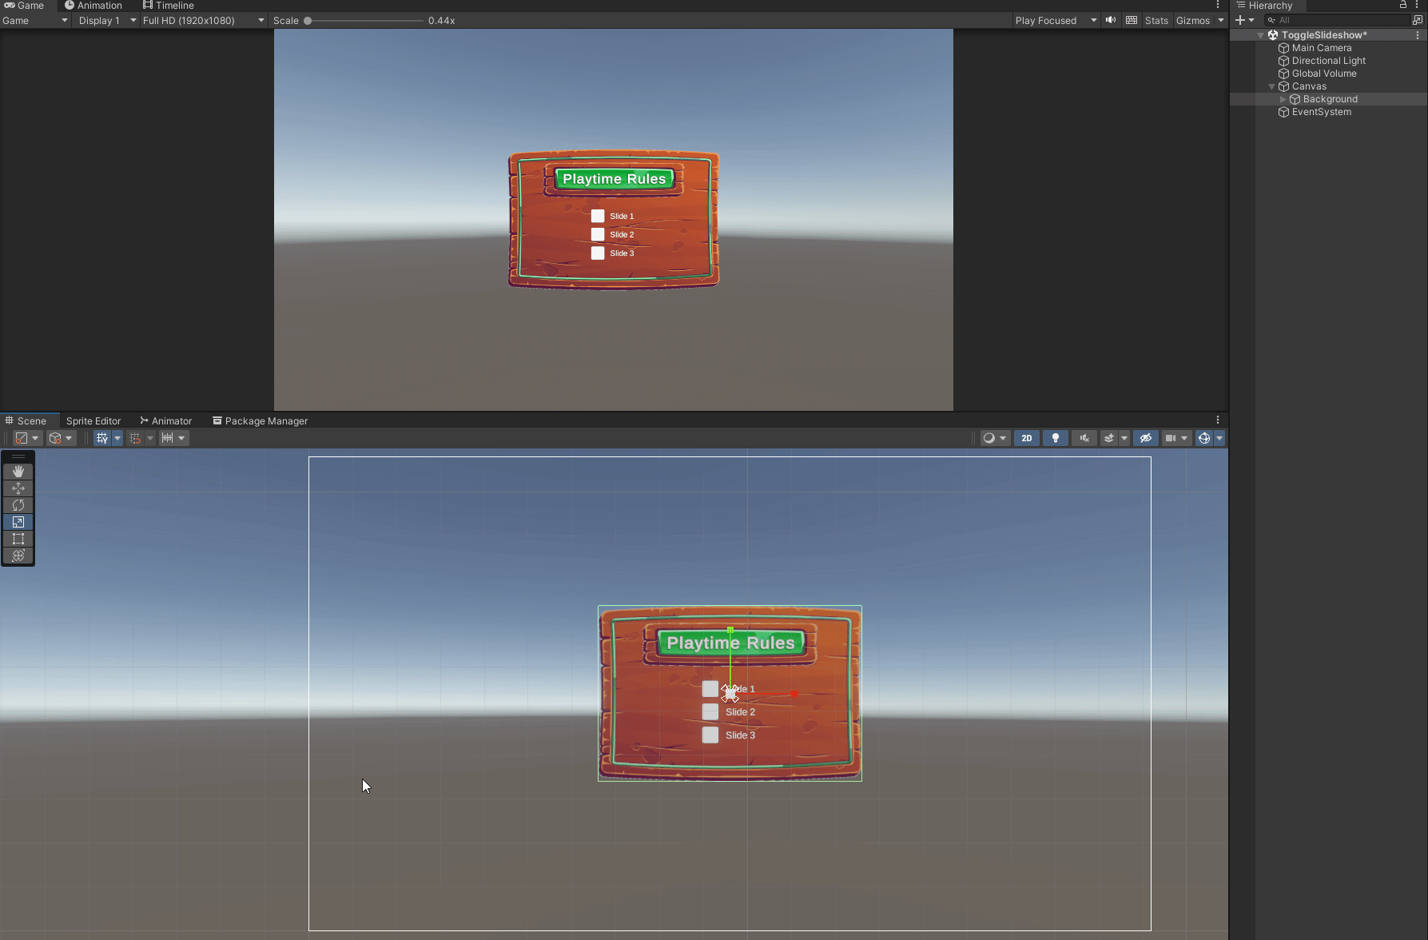Collapse the Canvas object
The image size is (1428, 940).
[x=1272, y=86]
